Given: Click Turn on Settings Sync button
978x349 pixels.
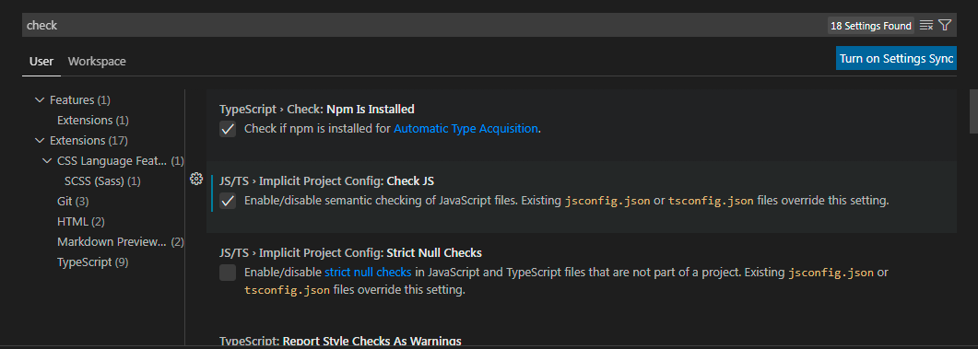Looking at the screenshot, I should coord(896,59).
